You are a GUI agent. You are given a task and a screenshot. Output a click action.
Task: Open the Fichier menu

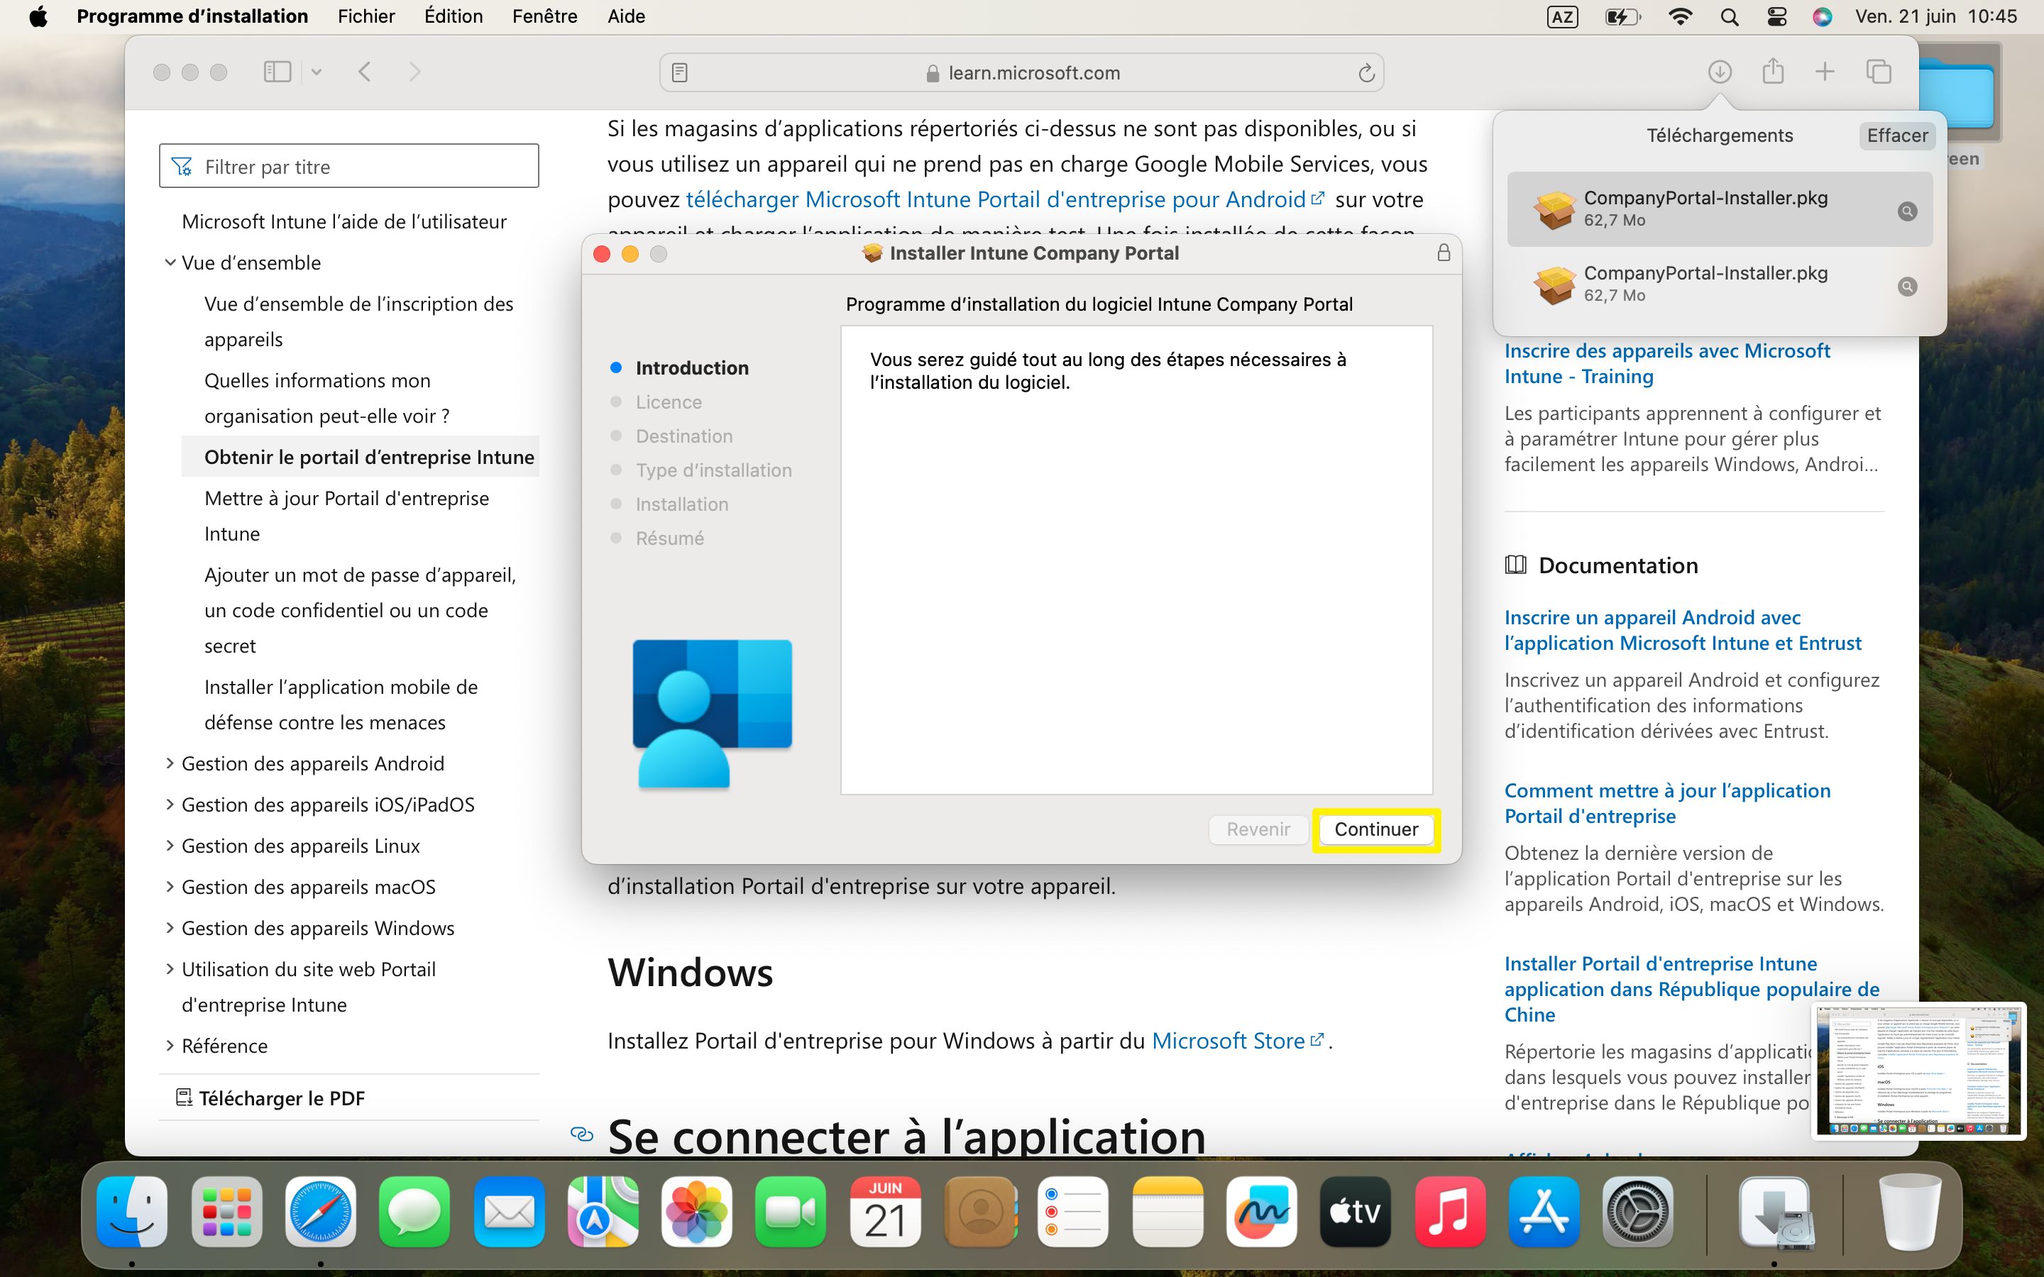(366, 16)
